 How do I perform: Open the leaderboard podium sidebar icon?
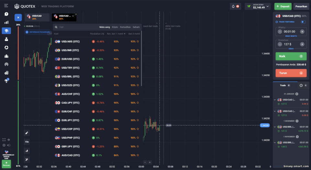pyautogui.click(x=6, y=56)
